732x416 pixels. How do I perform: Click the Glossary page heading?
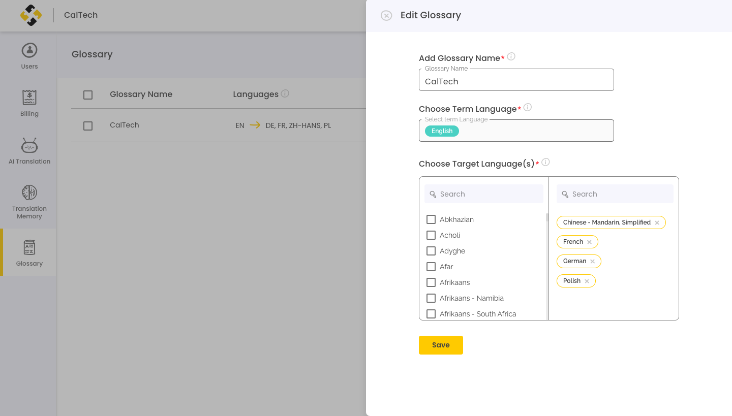(x=92, y=54)
